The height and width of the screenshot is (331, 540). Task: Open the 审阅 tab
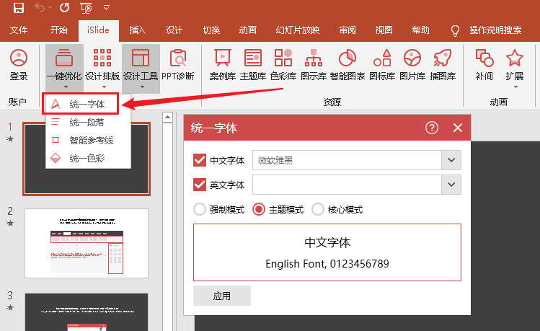click(348, 30)
